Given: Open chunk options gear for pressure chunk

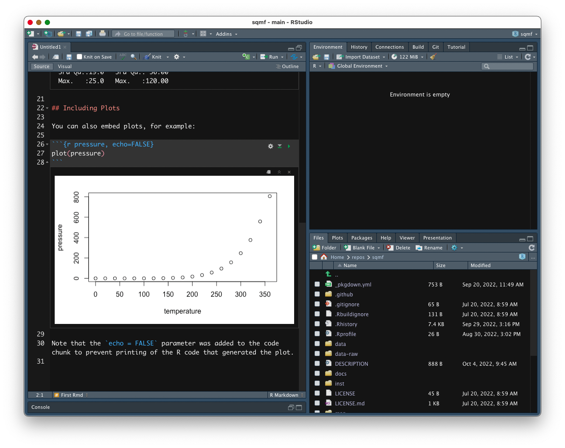Looking at the screenshot, I should click(x=270, y=146).
